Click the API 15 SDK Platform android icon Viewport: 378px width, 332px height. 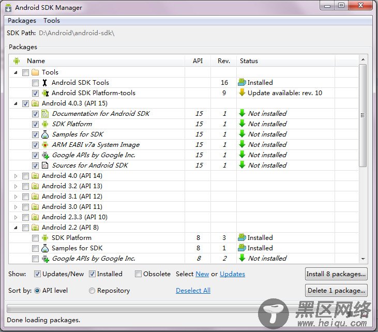[x=45, y=124]
